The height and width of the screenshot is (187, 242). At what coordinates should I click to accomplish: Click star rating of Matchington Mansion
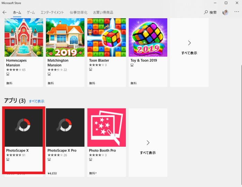tap(55, 70)
